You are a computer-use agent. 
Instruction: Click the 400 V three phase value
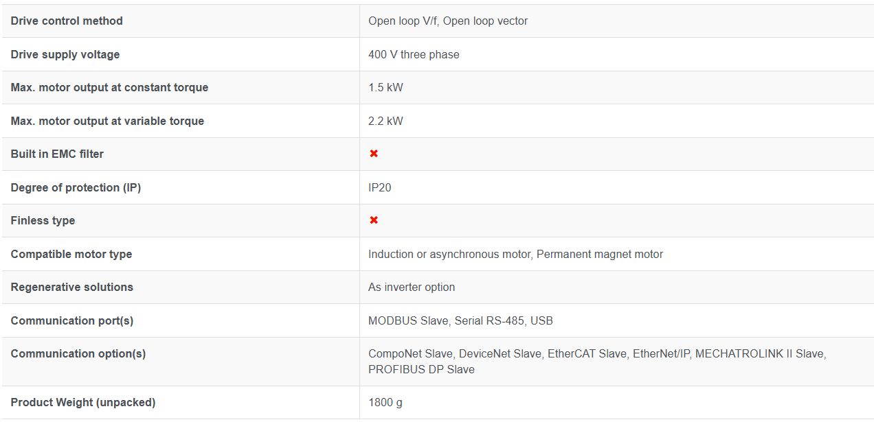[x=414, y=54]
